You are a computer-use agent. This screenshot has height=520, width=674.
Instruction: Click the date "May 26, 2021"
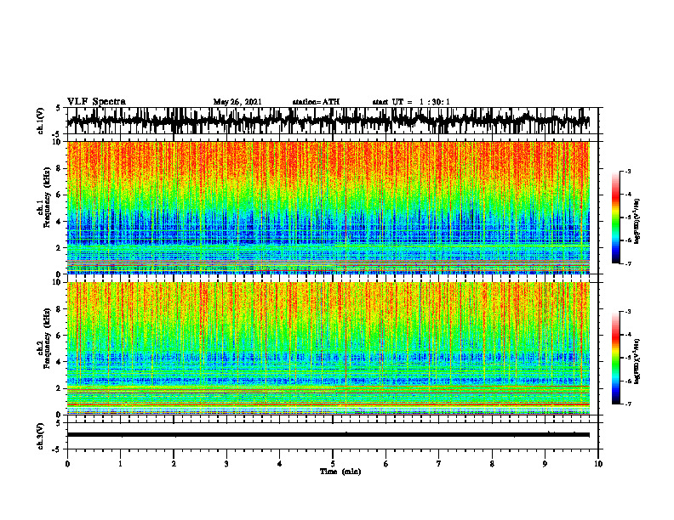point(237,102)
